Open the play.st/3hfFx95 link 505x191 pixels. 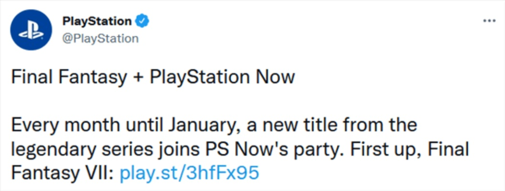pyautogui.click(x=189, y=172)
